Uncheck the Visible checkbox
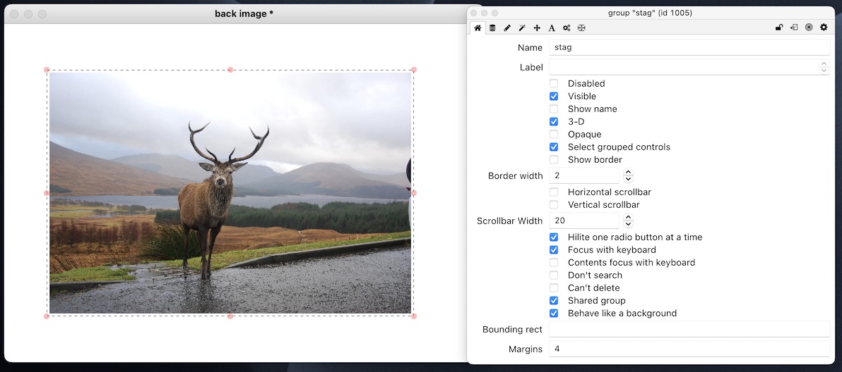The height and width of the screenshot is (372, 842). pos(554,97)
